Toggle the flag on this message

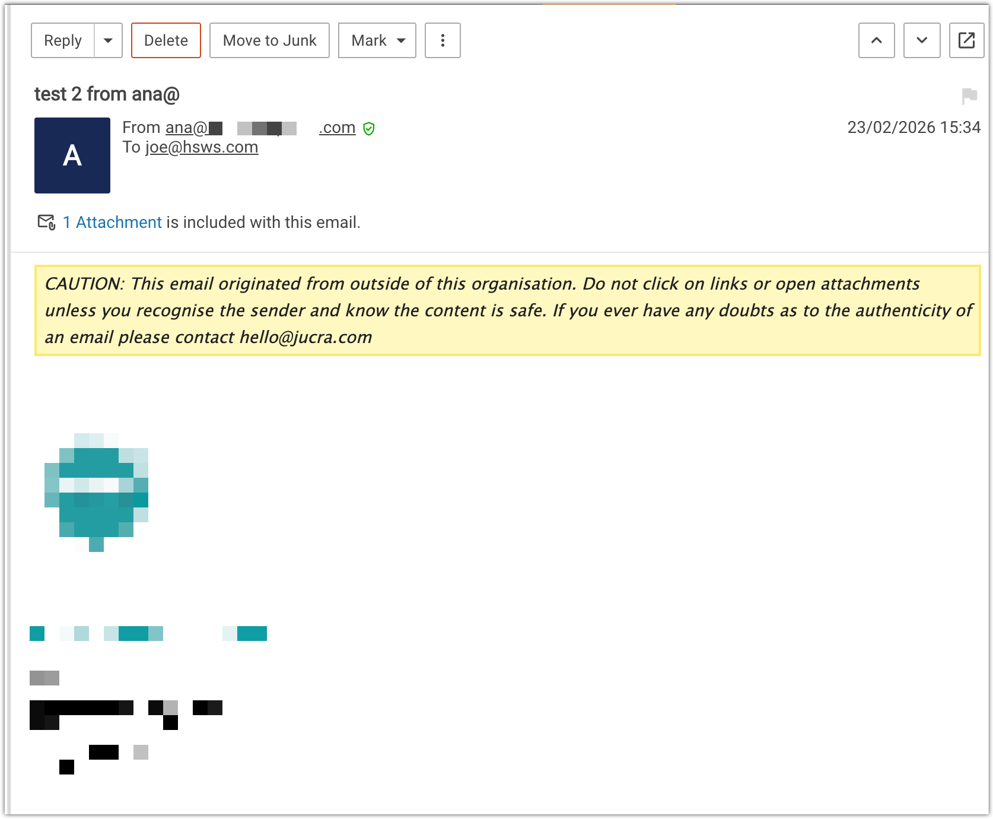969,96
